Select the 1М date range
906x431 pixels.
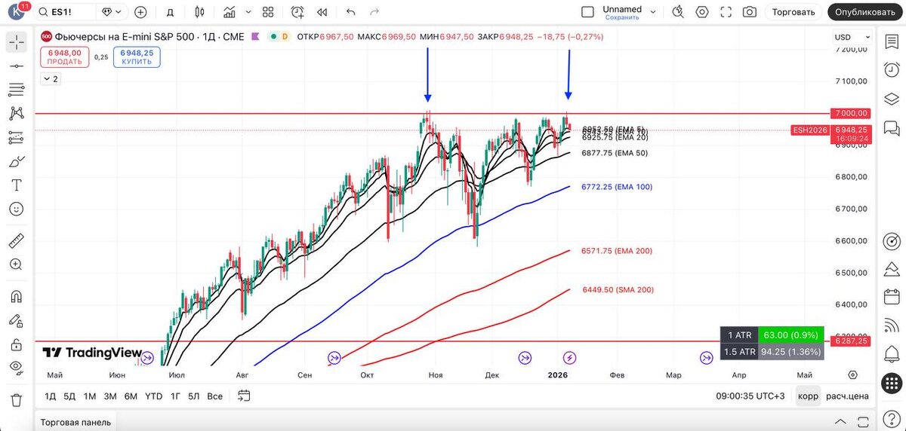(90, 396)
